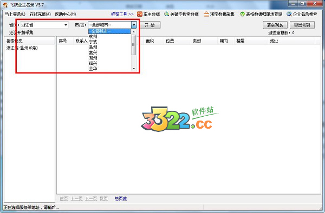
Task: Click the 开始 button
Action: pyautogui.click(x=149, y=25)
